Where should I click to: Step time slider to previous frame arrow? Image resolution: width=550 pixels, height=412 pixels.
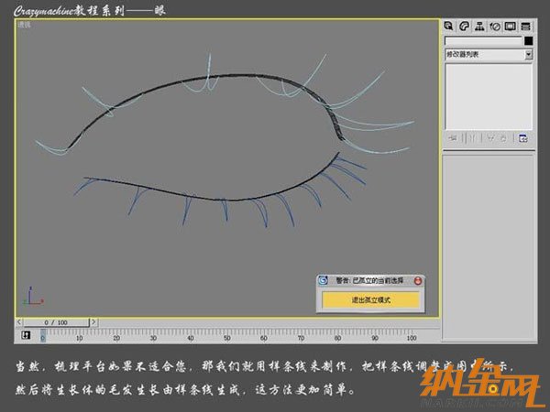tap(19, 321)
